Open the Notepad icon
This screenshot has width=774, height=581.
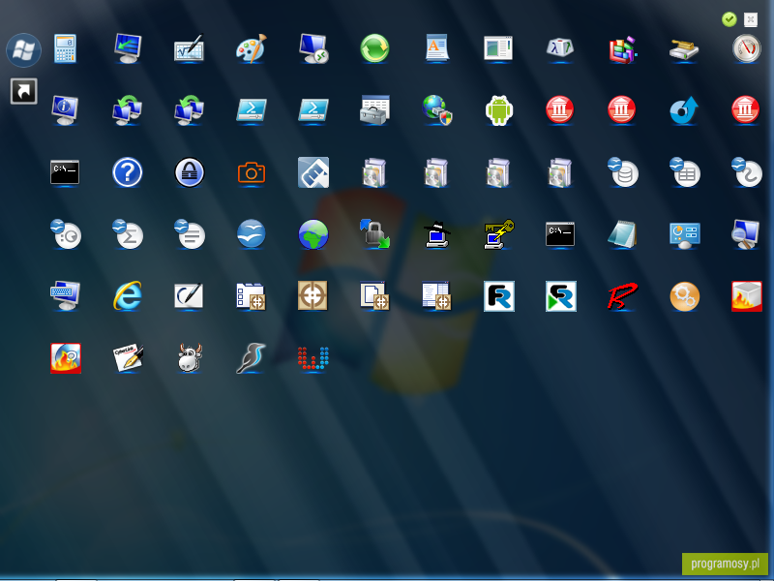[x=622, y=234]
